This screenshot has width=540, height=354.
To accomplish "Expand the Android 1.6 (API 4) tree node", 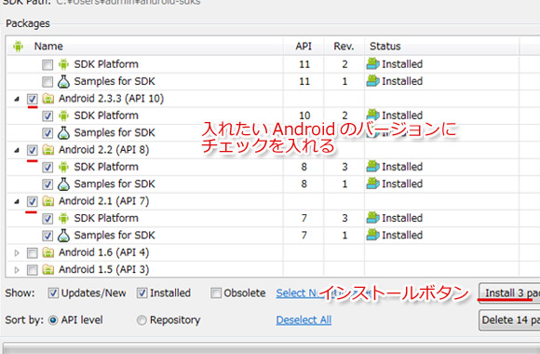I will tap(17, 253).
